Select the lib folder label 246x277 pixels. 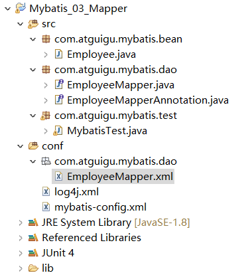pos(48,268)
